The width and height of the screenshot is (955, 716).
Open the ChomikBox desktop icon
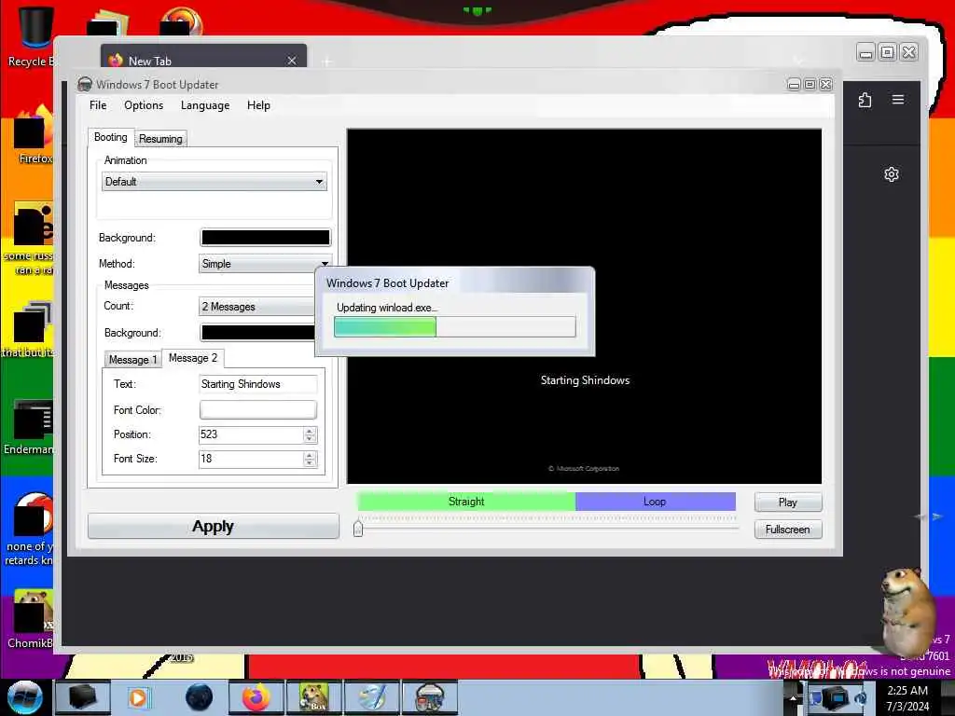pos(32,619)
